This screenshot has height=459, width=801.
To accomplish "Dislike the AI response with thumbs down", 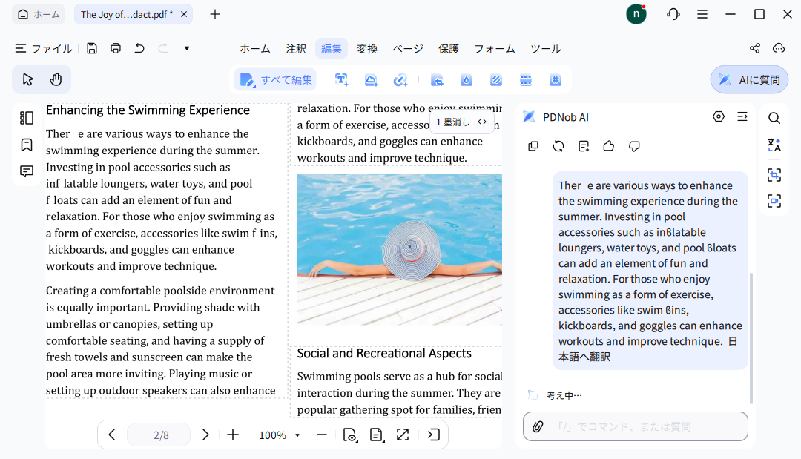I will point(634,146).
